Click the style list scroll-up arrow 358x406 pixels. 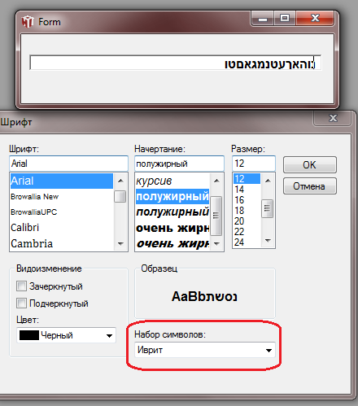(x=216, y=181)
